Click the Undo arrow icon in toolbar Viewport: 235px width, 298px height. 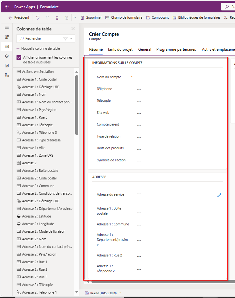pyautogui.click(x=38, y=18)
